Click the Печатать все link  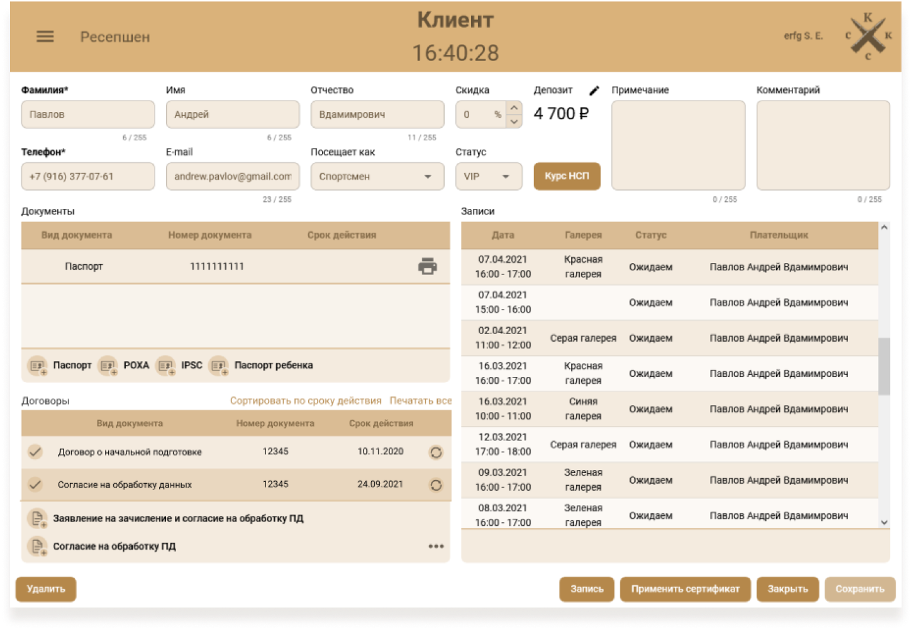[x=420, y=401]
